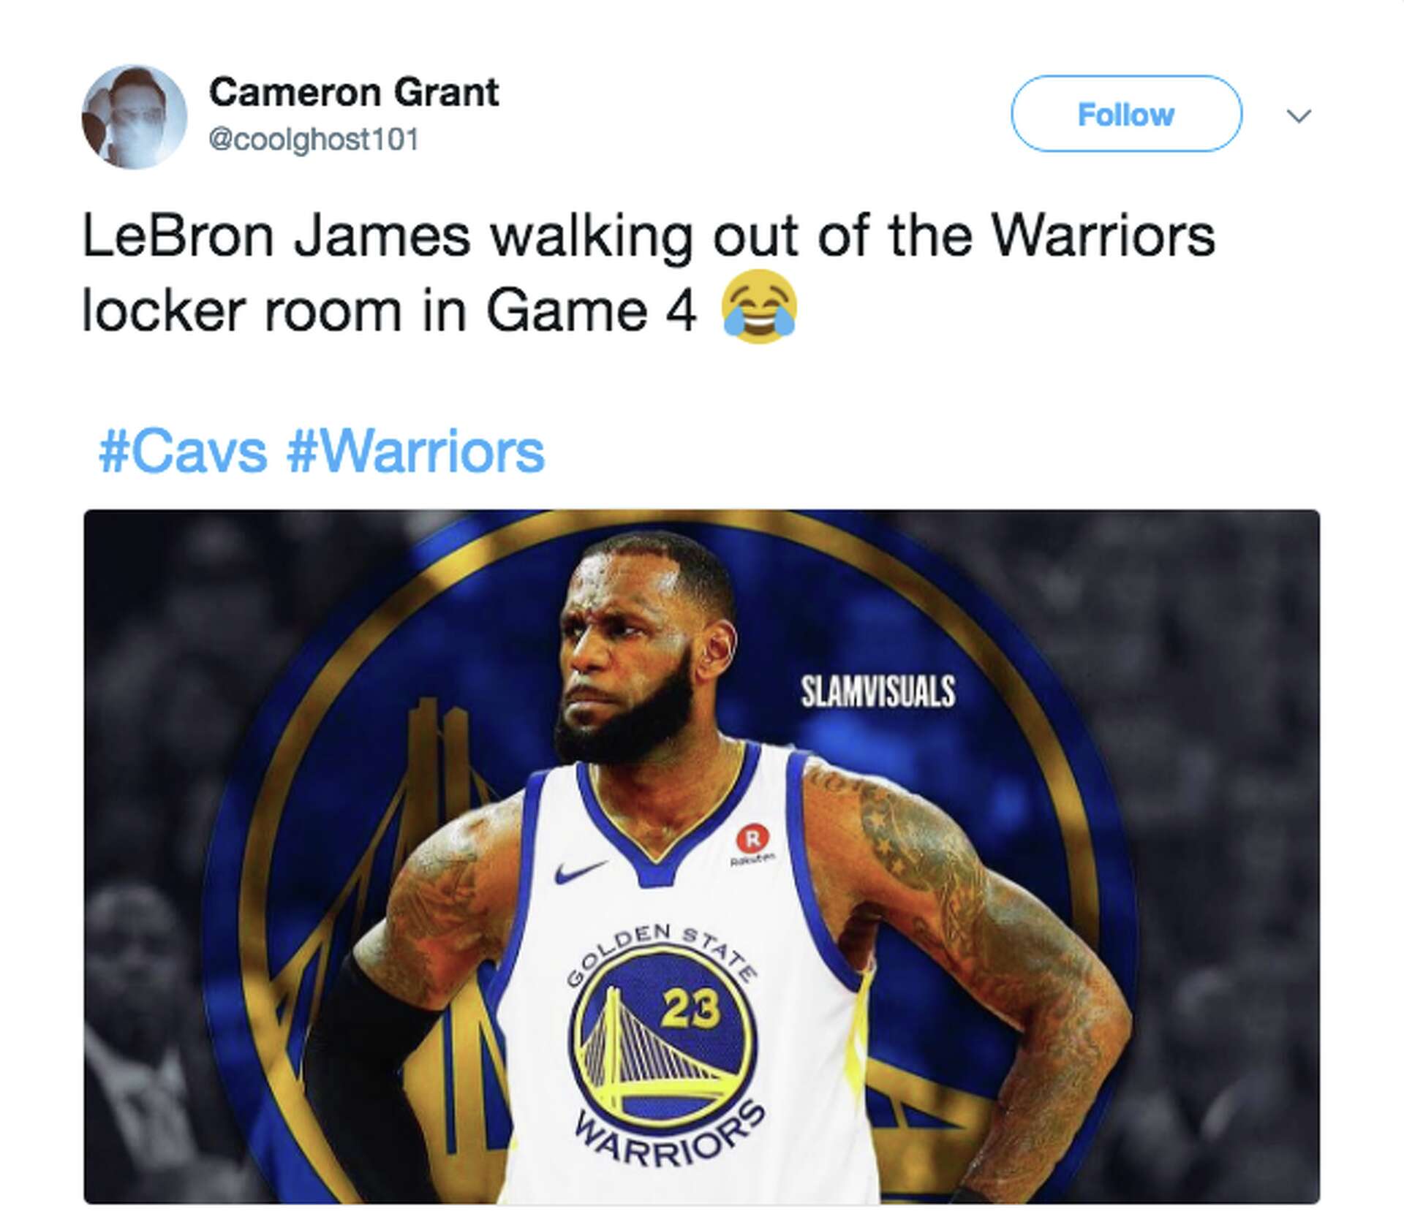Click the tweet text about LeBron James
The height and width of the screenshot is (1222, 1404).
point(648,273)
